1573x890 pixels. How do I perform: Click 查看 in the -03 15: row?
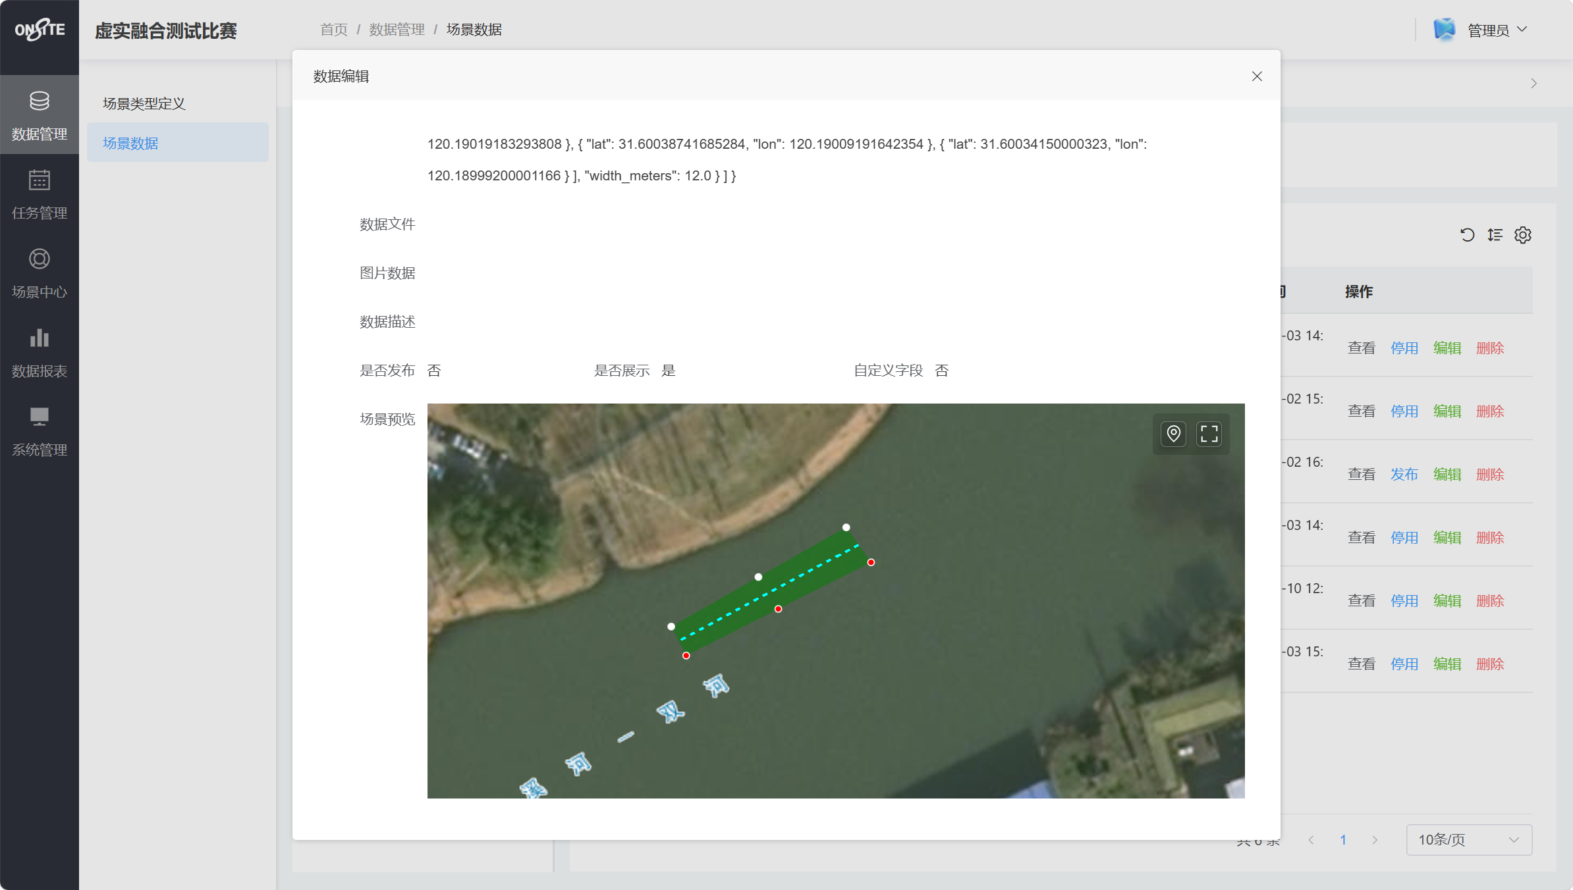point(1362,664)
